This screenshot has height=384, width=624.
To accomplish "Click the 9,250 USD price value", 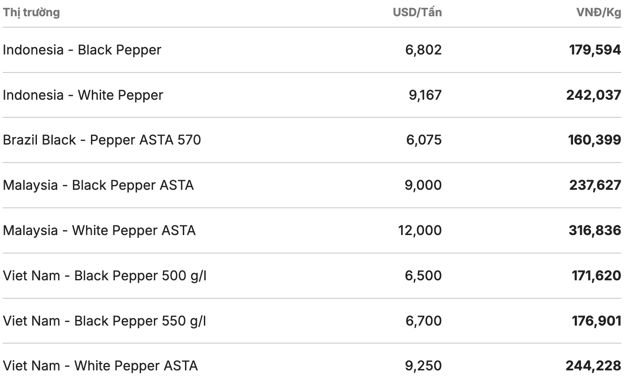I will tap(423, 366).
